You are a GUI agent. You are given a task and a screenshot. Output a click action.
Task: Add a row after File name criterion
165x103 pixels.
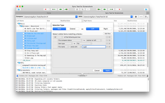[x=110, y=47]
